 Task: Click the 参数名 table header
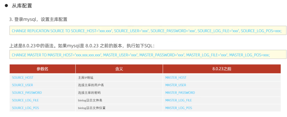(x=42, y=69)
